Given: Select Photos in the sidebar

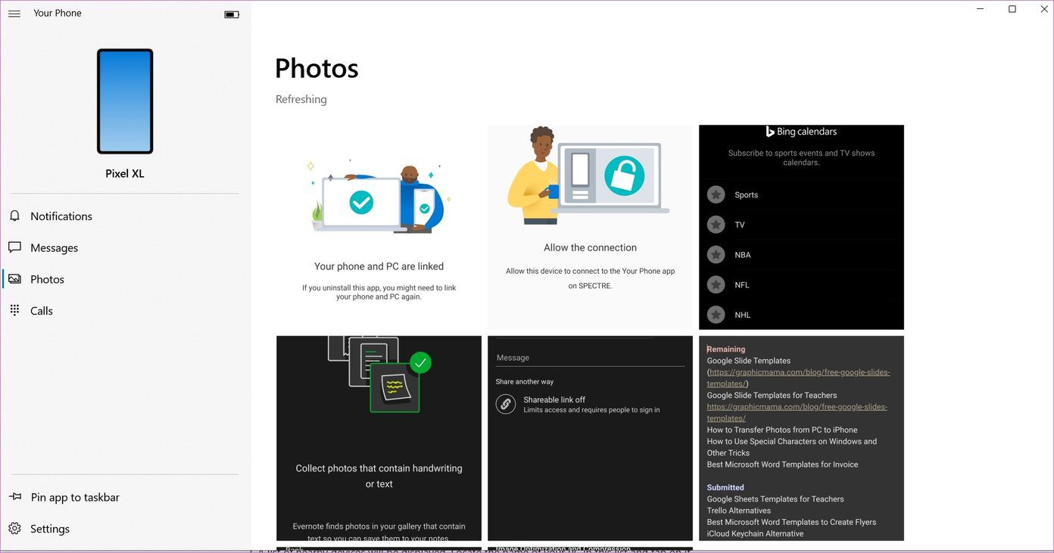Looking at the screenshot, I should [126, 279].
